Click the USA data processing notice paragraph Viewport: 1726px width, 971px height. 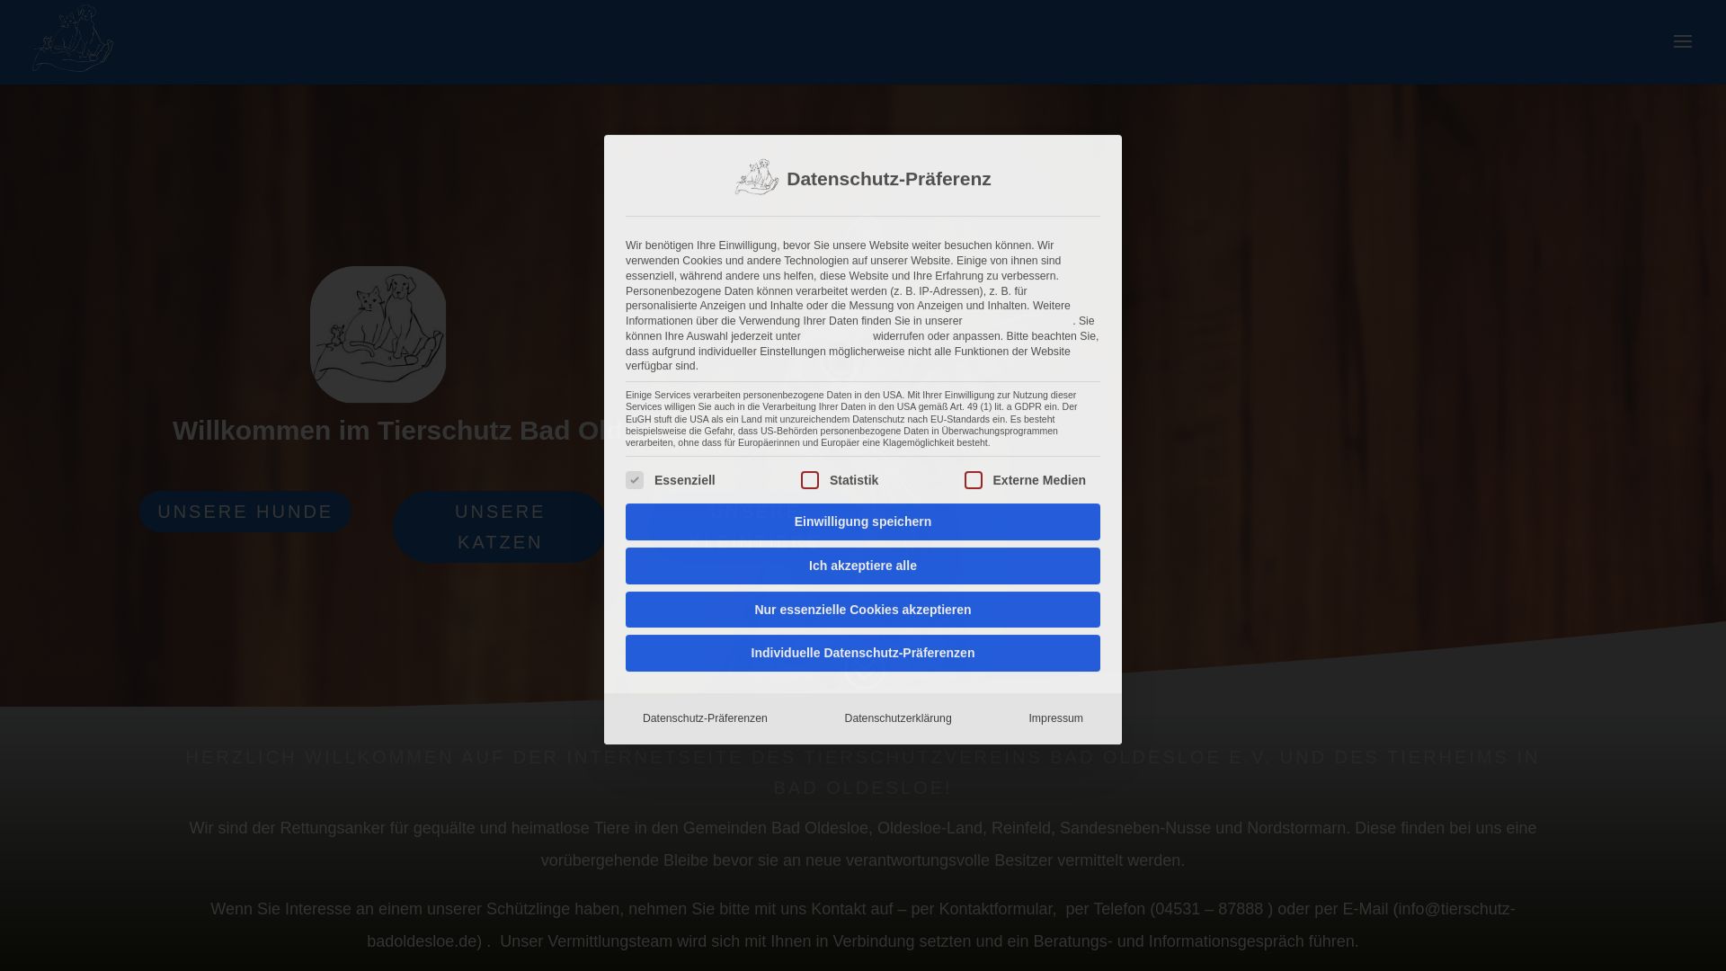(852, 419)
